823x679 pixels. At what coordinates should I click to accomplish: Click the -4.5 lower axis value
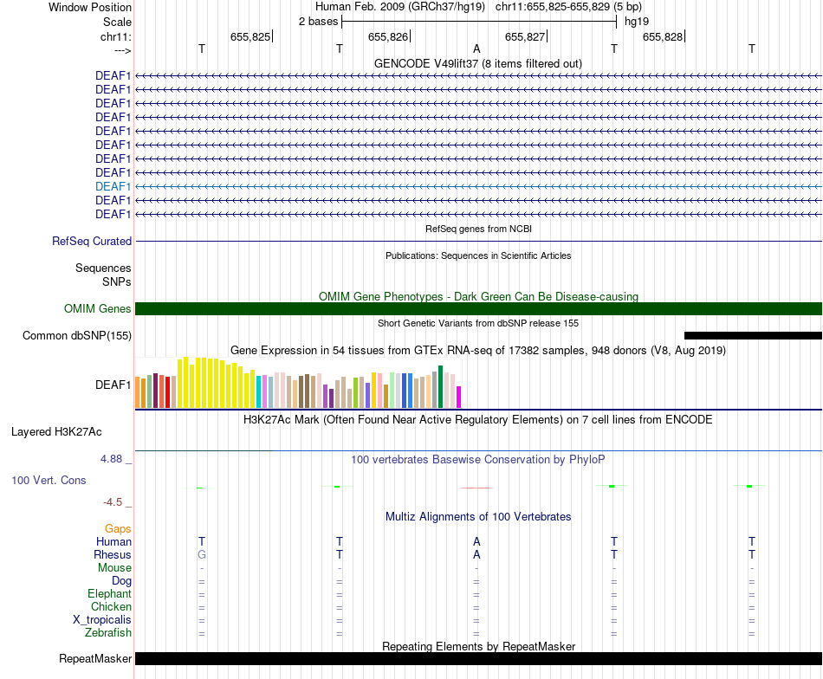coord(113,502)
